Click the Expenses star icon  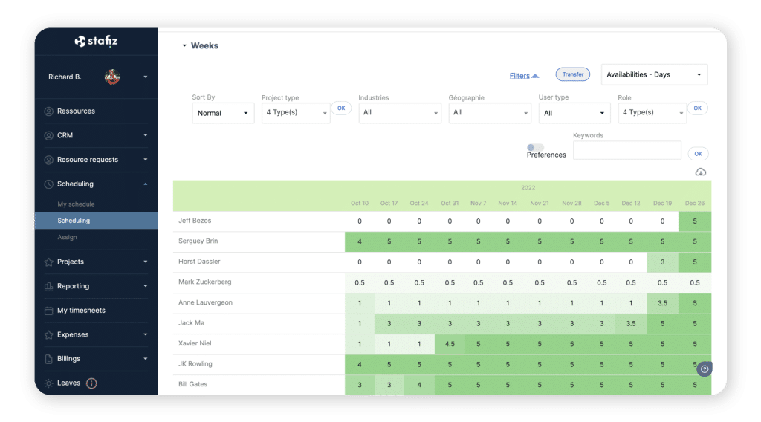48,334
